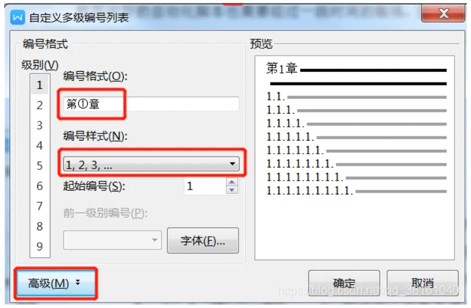Select level 9 in the level list

(x=39, y=246)
